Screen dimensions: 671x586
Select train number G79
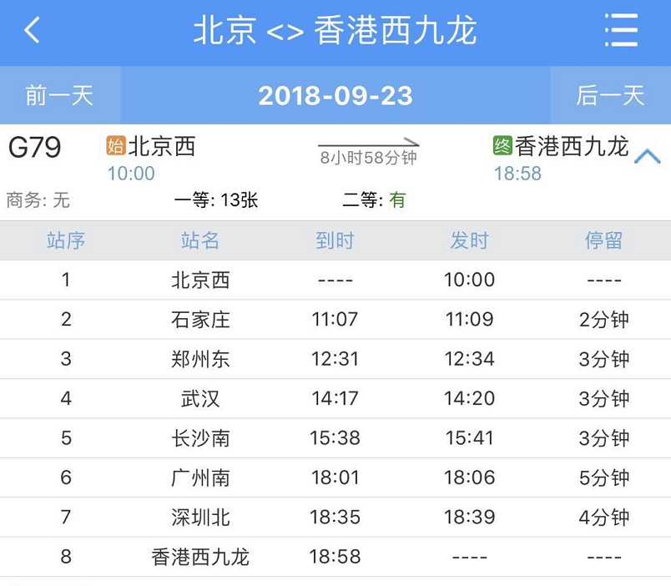tap(35, 148)
